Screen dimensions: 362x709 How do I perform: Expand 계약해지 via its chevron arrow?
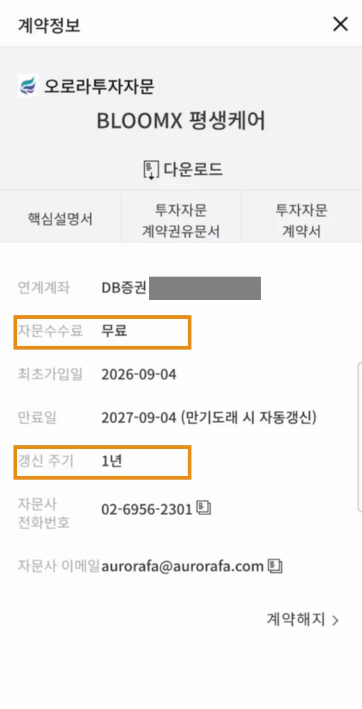pos(335,621)
